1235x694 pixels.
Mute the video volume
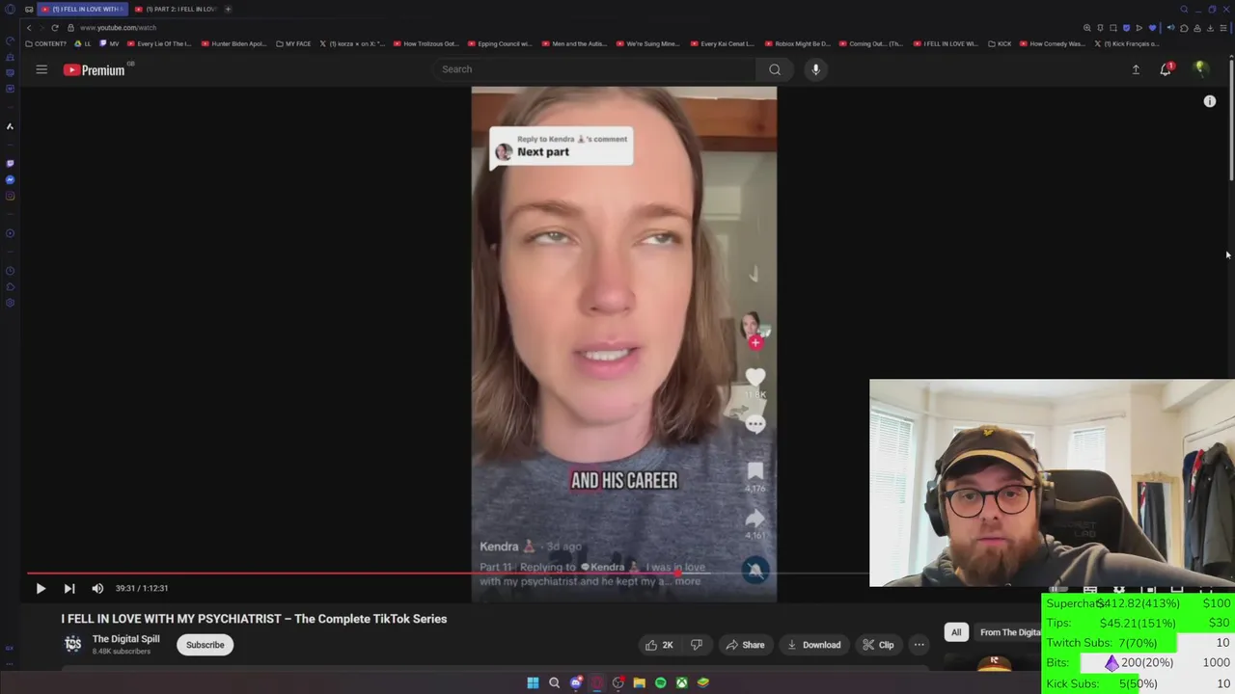click(97, 588)
